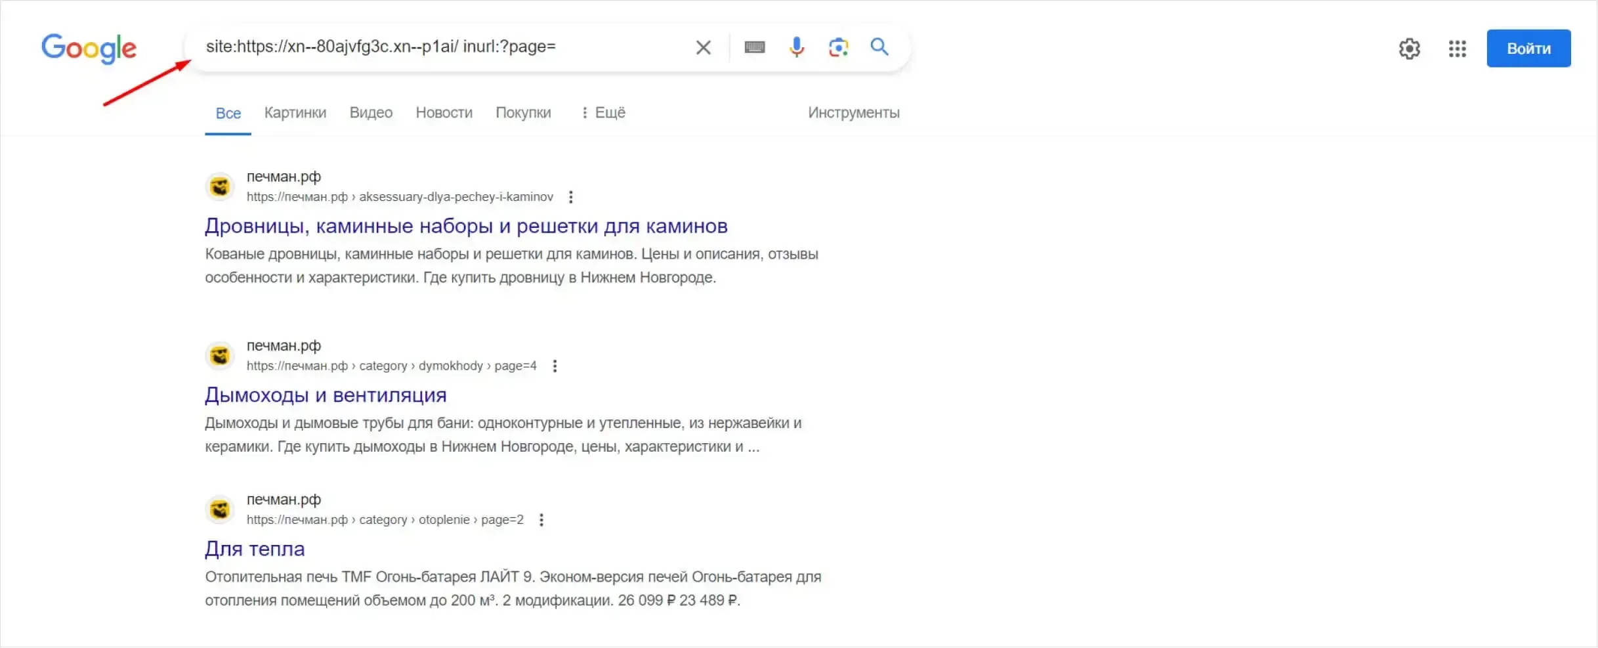Open the on-screen keyboard icon

coord(755,47)
